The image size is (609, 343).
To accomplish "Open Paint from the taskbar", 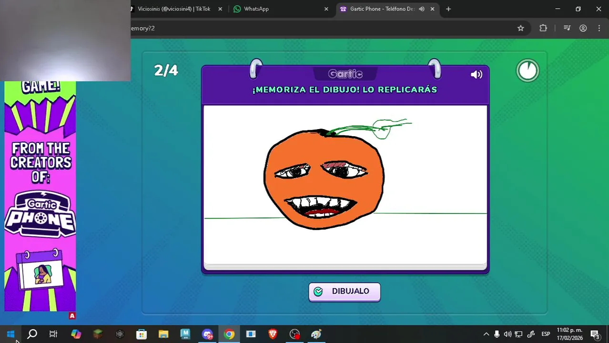I will 316,334.
